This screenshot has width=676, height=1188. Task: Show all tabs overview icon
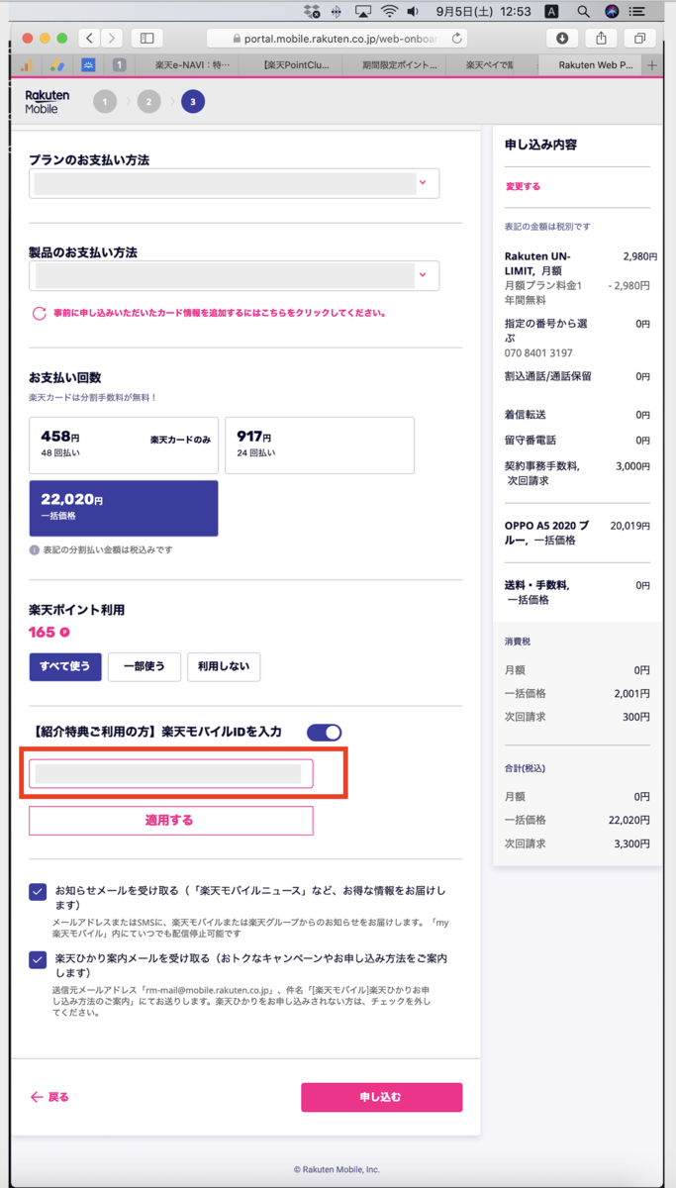coord(639,38)
